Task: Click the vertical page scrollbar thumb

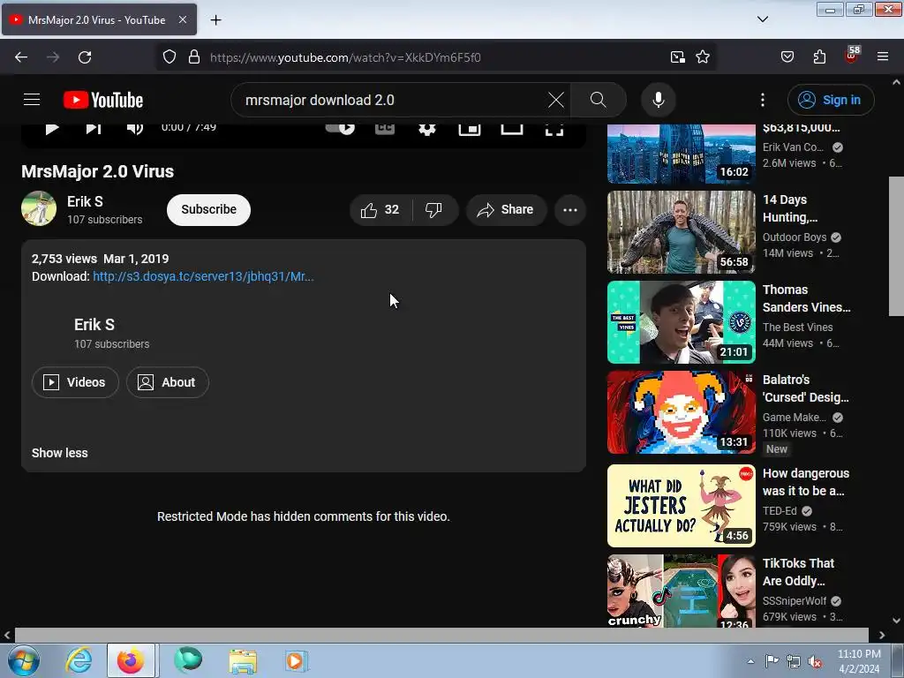Action: click(x=896, y=246)
